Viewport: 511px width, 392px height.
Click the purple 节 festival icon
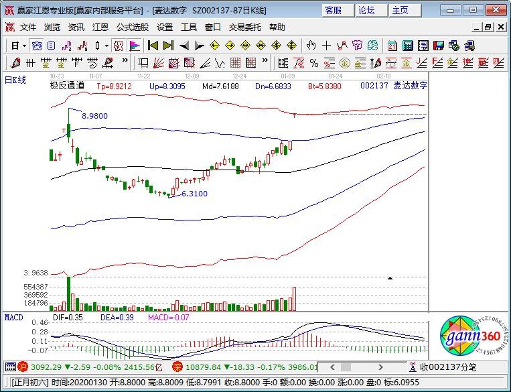357,46
